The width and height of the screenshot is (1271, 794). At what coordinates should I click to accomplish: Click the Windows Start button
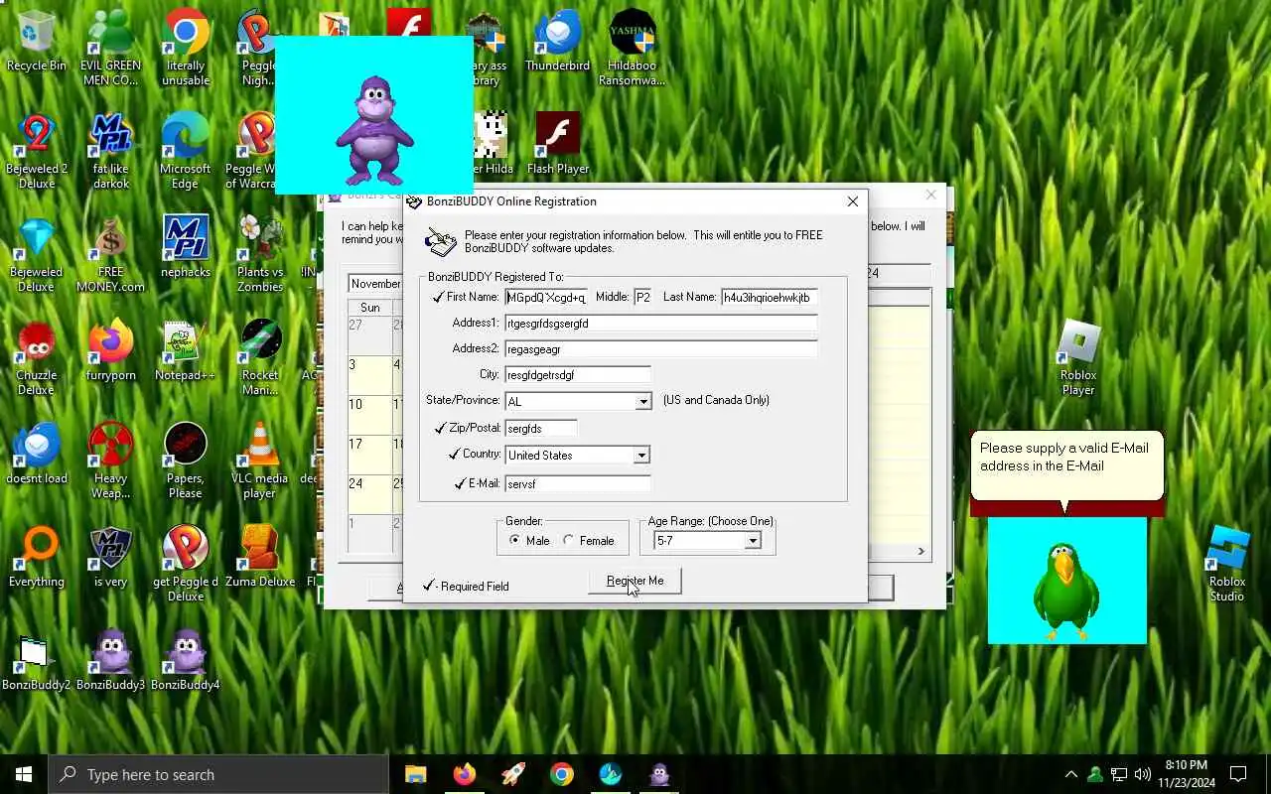24,774
